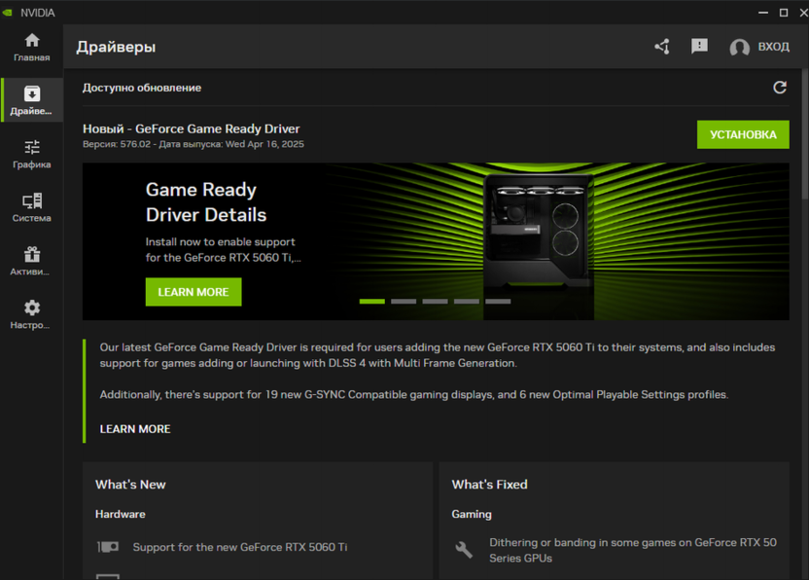
Task: Click green LEARN MORE banner button
Action: [x=193, y=292]
